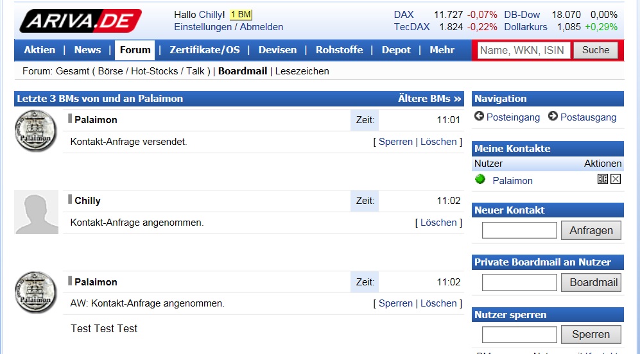This screenshot has height=354, width=640.
Task: Click the Anfragen button under Neuer Kontakt
Action: click(x=591, y=230)
